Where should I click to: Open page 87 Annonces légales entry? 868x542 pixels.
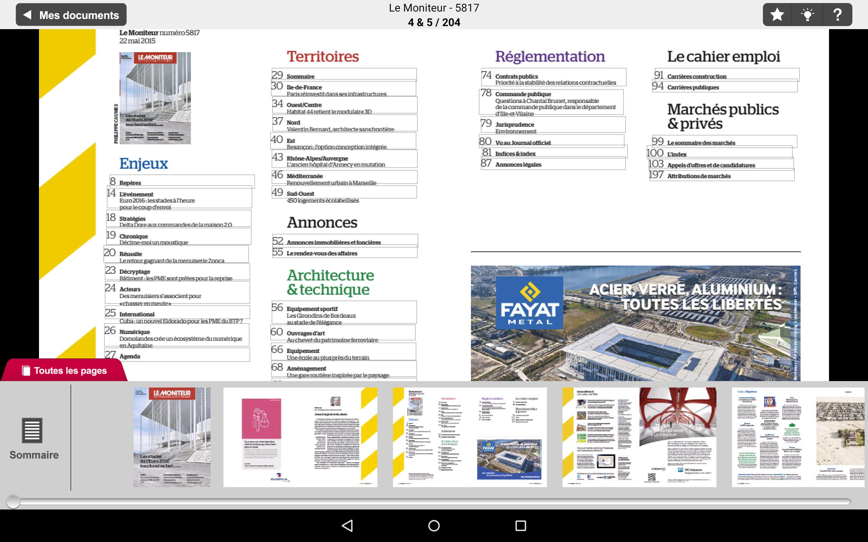click(x=553, y=164)
